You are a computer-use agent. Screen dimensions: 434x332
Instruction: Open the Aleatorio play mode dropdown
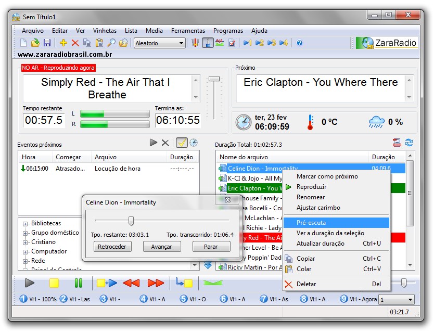tap(159, 43)
